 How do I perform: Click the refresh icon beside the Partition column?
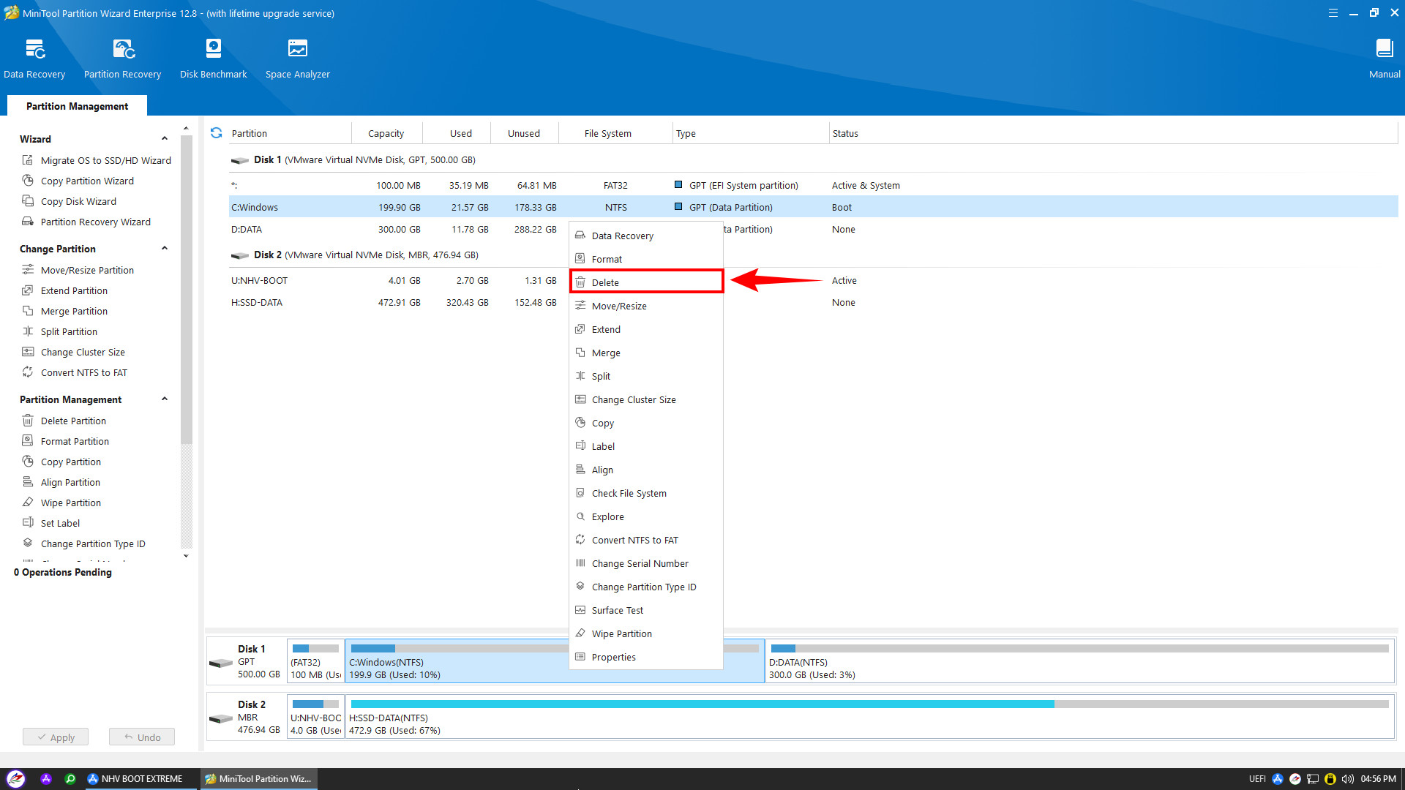point(216,133)
